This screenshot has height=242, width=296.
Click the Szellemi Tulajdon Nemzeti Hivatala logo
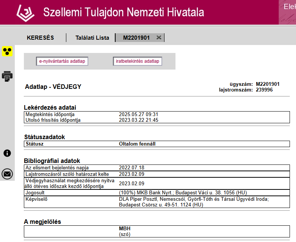click(25, 13)
